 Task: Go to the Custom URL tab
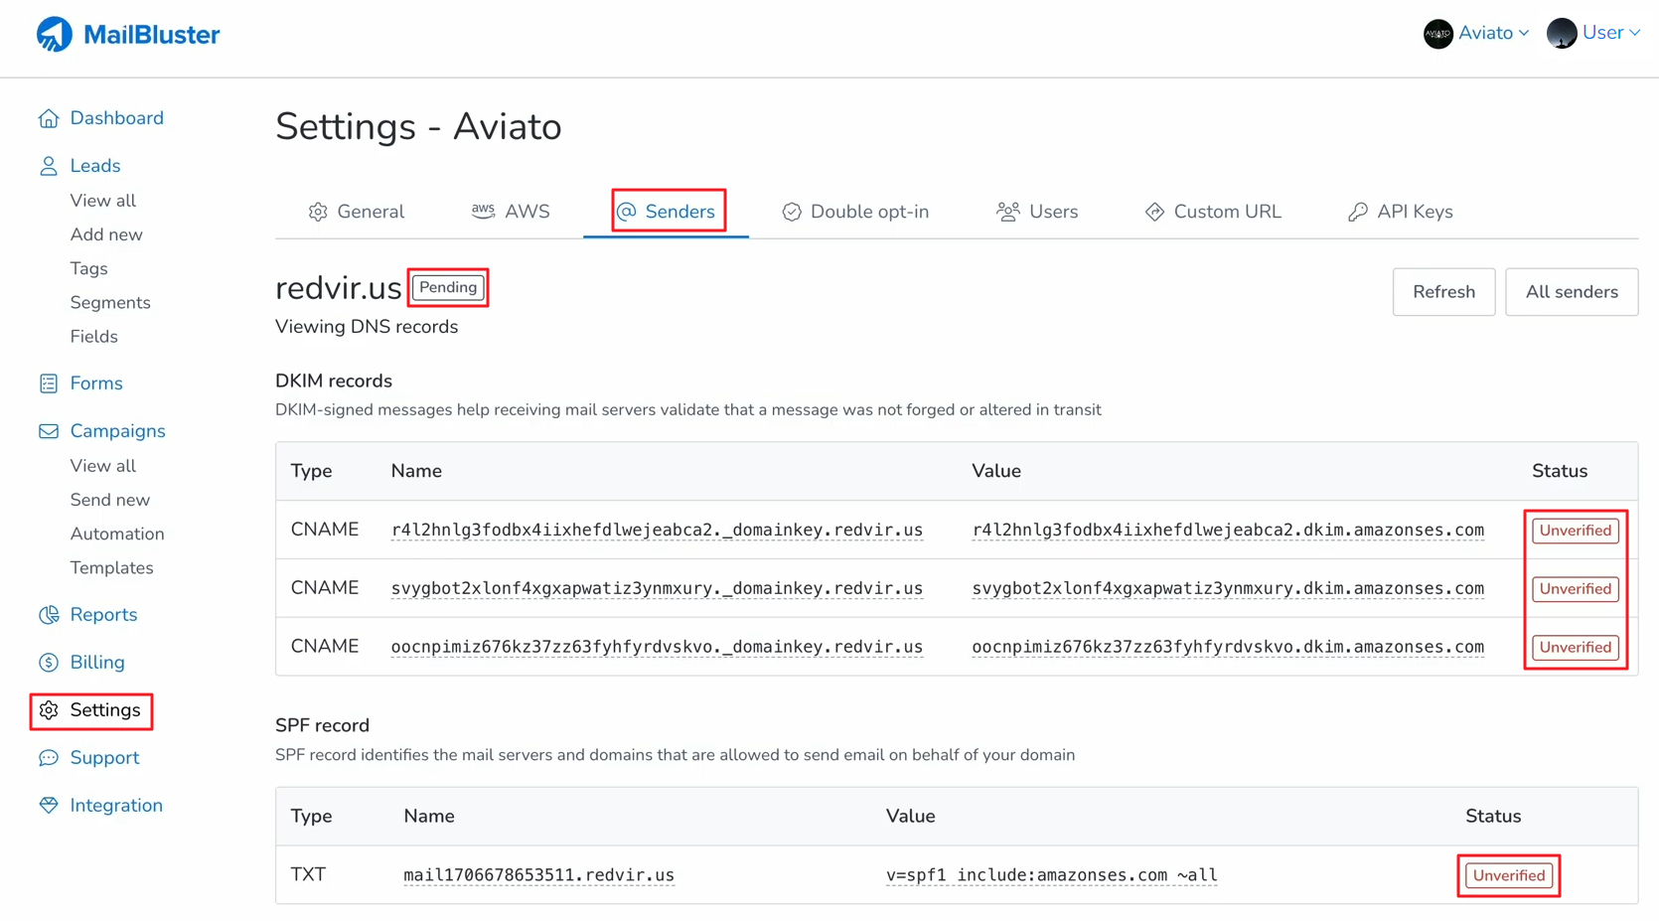click(1213, 212)
